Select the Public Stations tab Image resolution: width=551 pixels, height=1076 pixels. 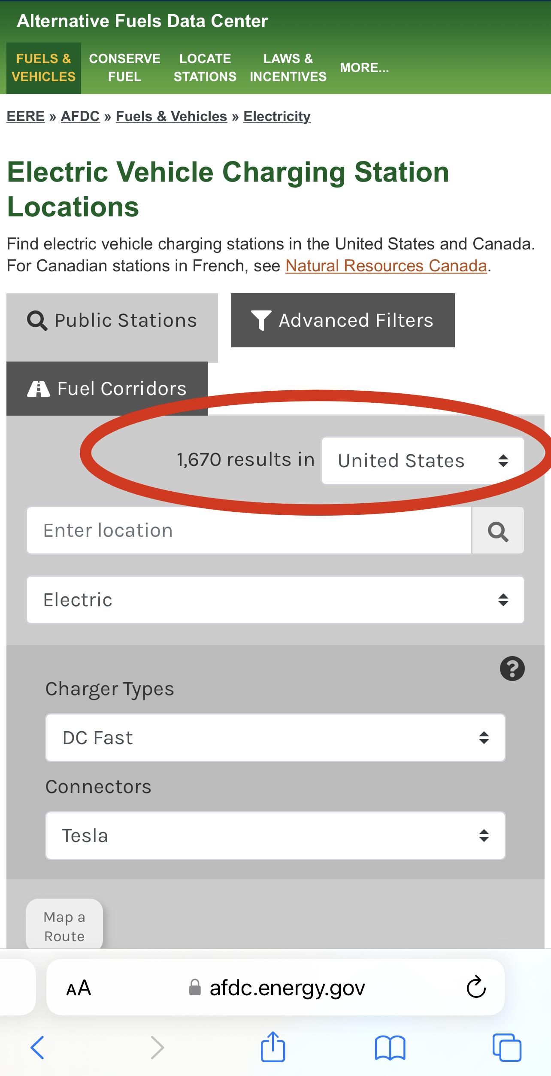pos(112,320)
